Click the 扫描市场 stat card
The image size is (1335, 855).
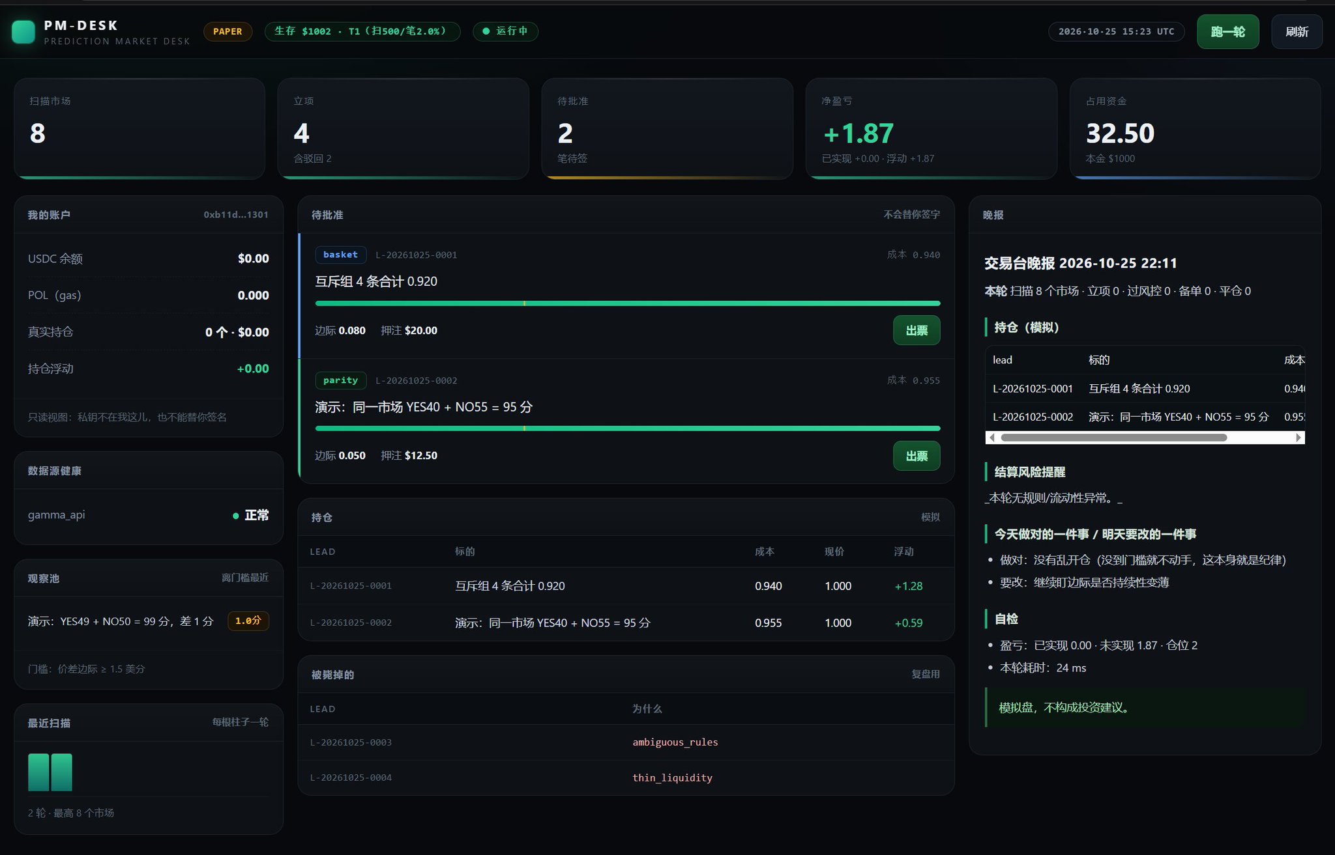(139, 129)
